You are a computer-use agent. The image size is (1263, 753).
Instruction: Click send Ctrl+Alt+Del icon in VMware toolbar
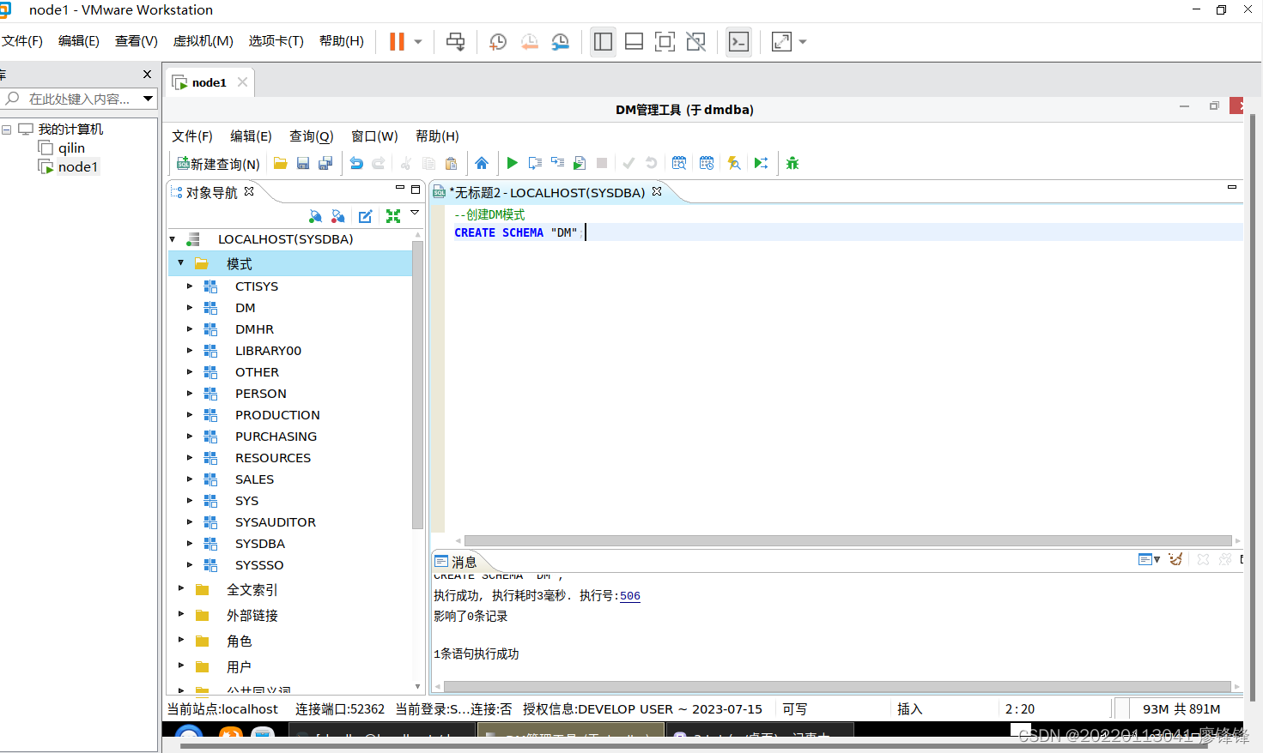(x=456, y=41)
